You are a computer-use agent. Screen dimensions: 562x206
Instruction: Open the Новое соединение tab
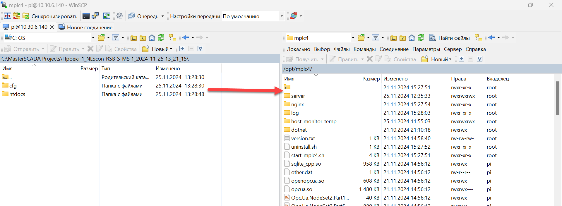tap(85, 27)
